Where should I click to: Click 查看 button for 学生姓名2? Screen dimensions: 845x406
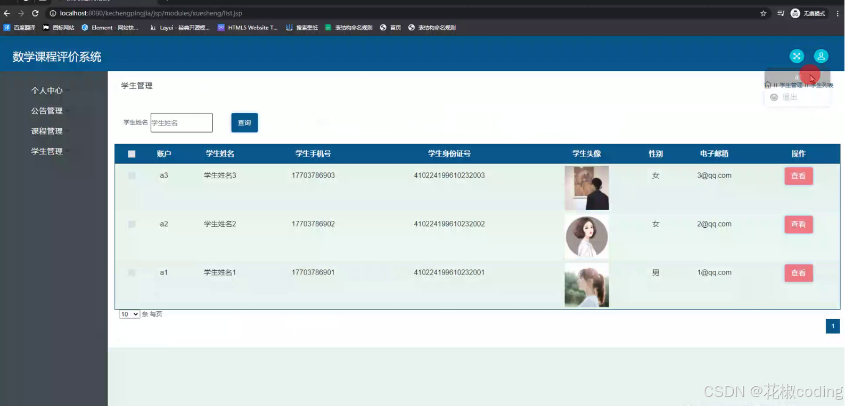point(798,224)
